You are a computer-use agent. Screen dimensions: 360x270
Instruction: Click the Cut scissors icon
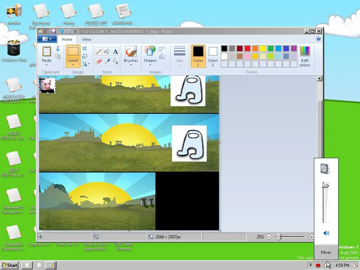[x=58, y=49]
